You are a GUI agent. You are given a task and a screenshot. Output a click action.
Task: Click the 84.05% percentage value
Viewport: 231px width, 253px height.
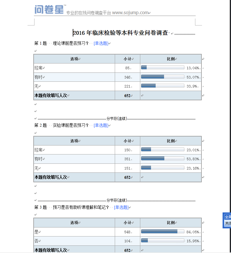click(193, 232)
